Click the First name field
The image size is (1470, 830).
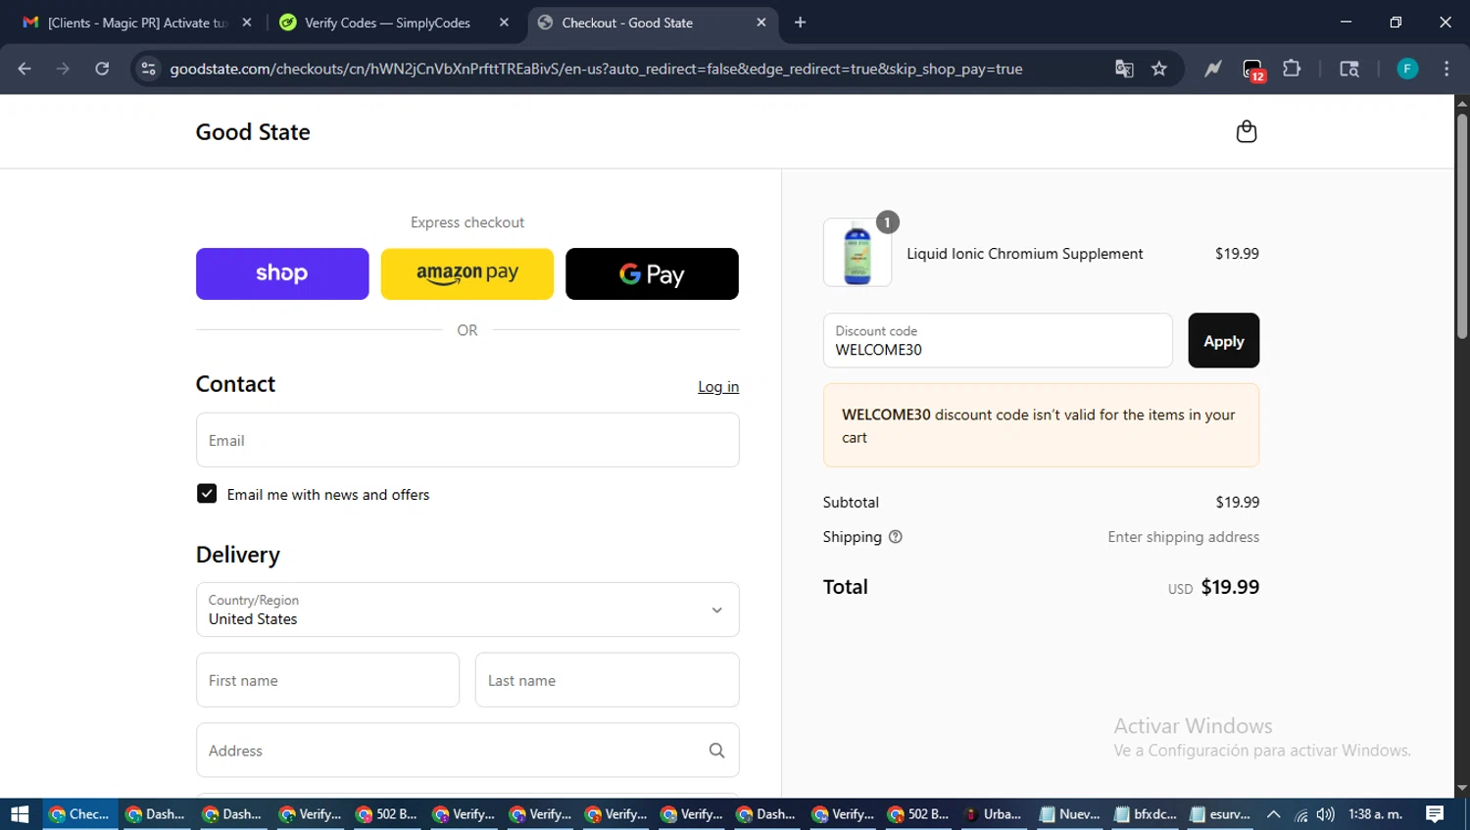click(327, 680)
